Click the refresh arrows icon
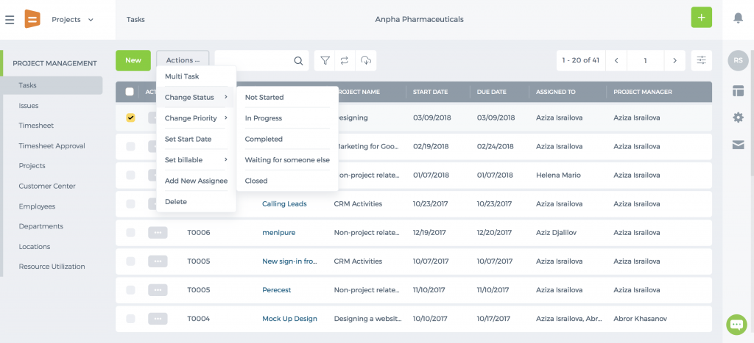 pos(345,60)
